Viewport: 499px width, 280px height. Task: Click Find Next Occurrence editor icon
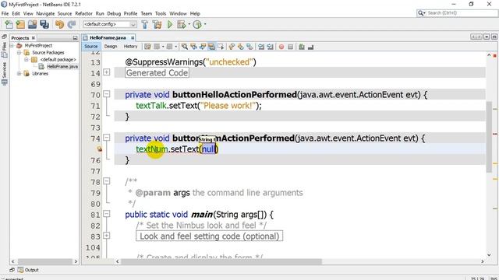(x=203, y=47)
